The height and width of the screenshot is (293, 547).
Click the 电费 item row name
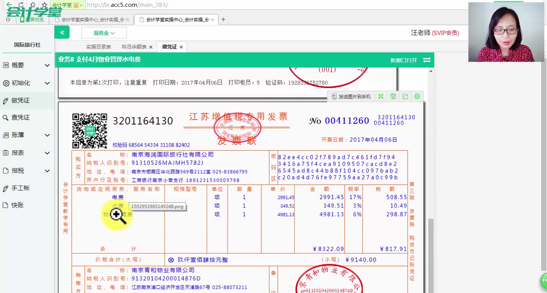[x=118, y=197]
